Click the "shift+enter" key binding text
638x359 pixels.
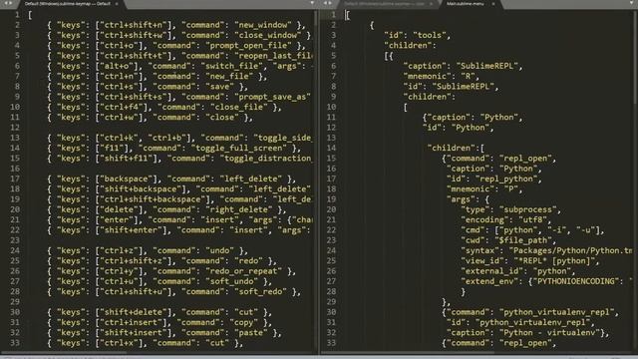click(x=133, y=230)
